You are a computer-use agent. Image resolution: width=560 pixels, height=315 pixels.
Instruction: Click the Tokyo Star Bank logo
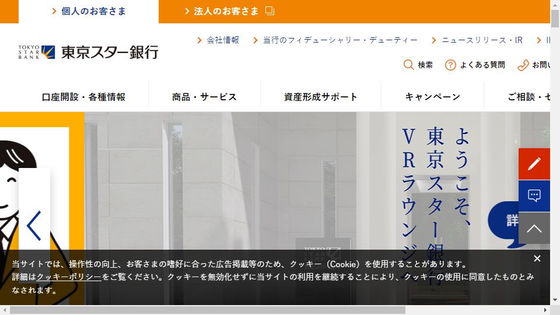tap(88, 52)
